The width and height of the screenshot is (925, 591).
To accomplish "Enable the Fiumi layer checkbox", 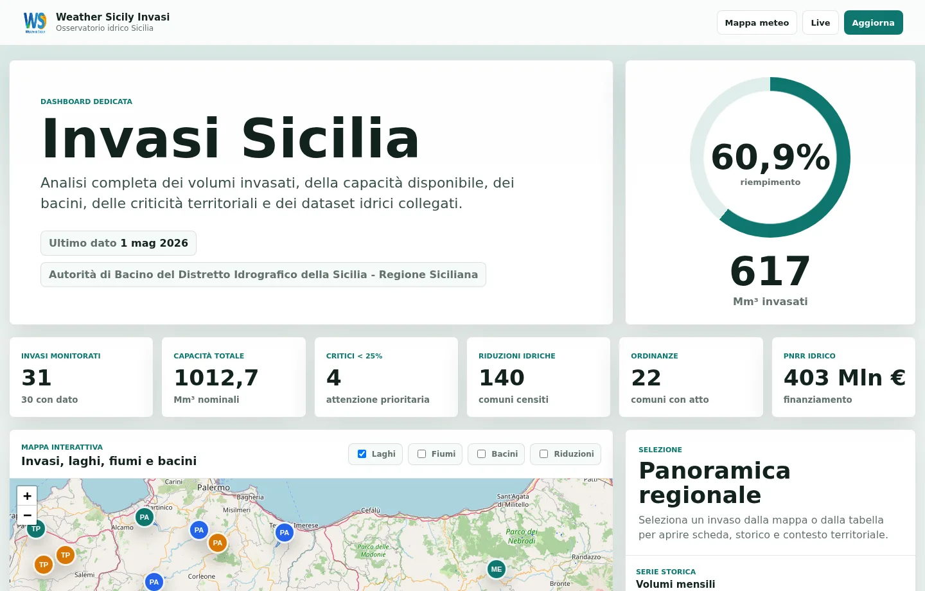I will (x=421, y=454).
